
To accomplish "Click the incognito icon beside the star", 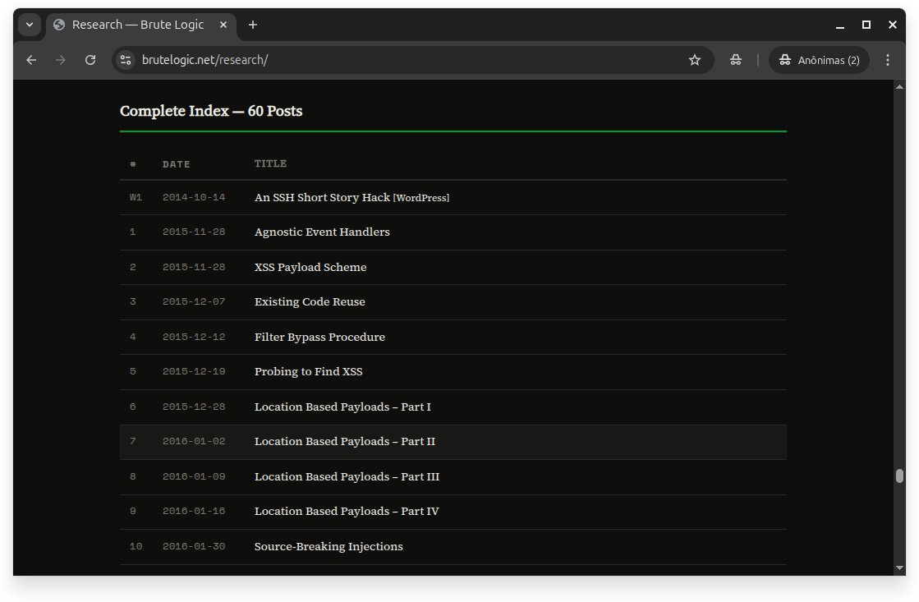I will pos(736,60).
